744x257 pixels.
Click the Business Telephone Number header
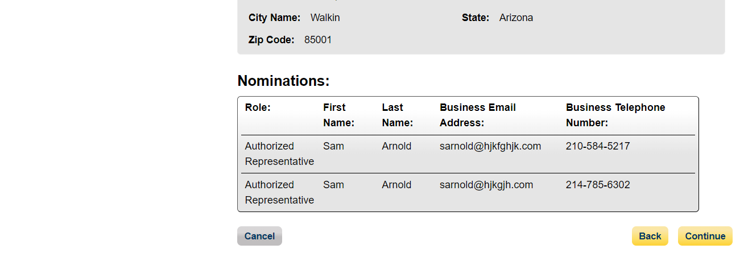615,115
